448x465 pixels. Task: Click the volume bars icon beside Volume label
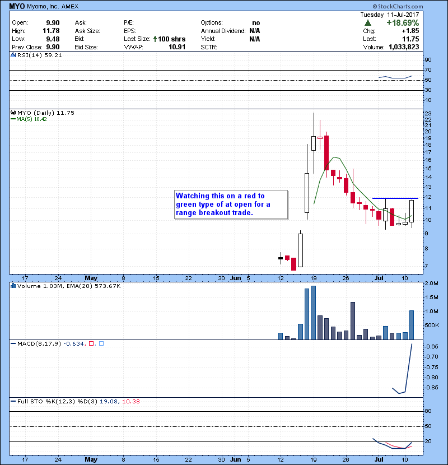(13, 286)
